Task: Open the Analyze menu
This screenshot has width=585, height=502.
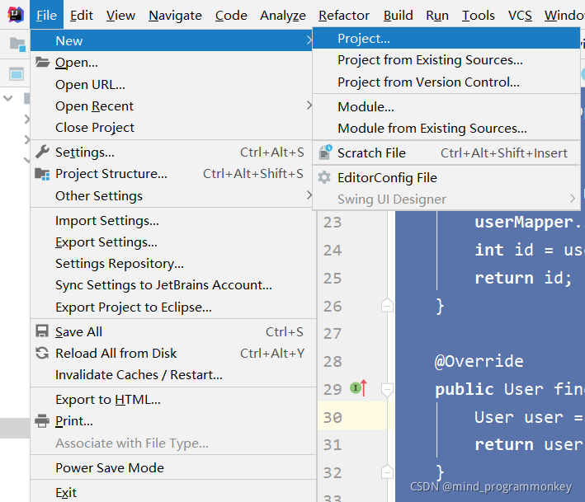Action: (x=283, y=16)
